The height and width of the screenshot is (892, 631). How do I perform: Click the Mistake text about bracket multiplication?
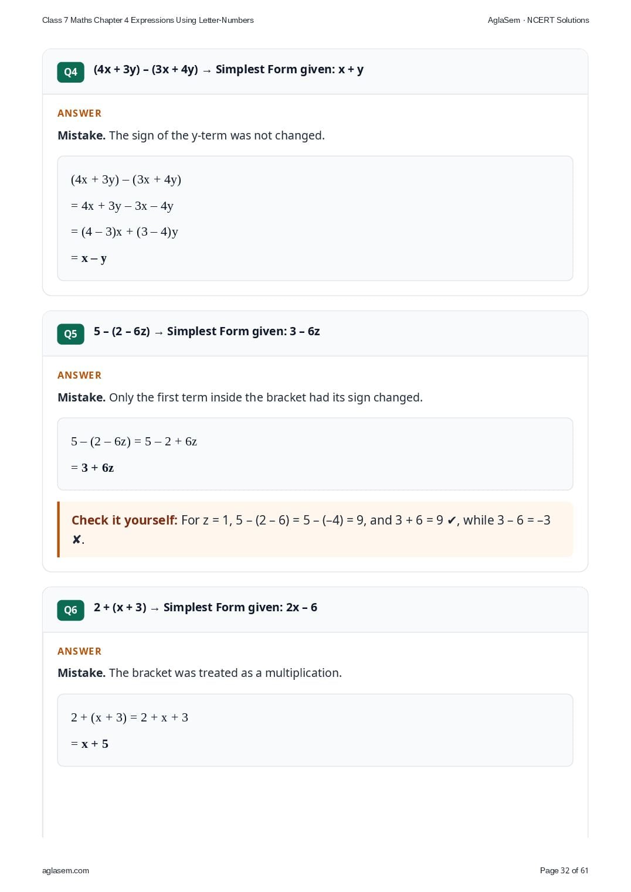tap(199, 673)
